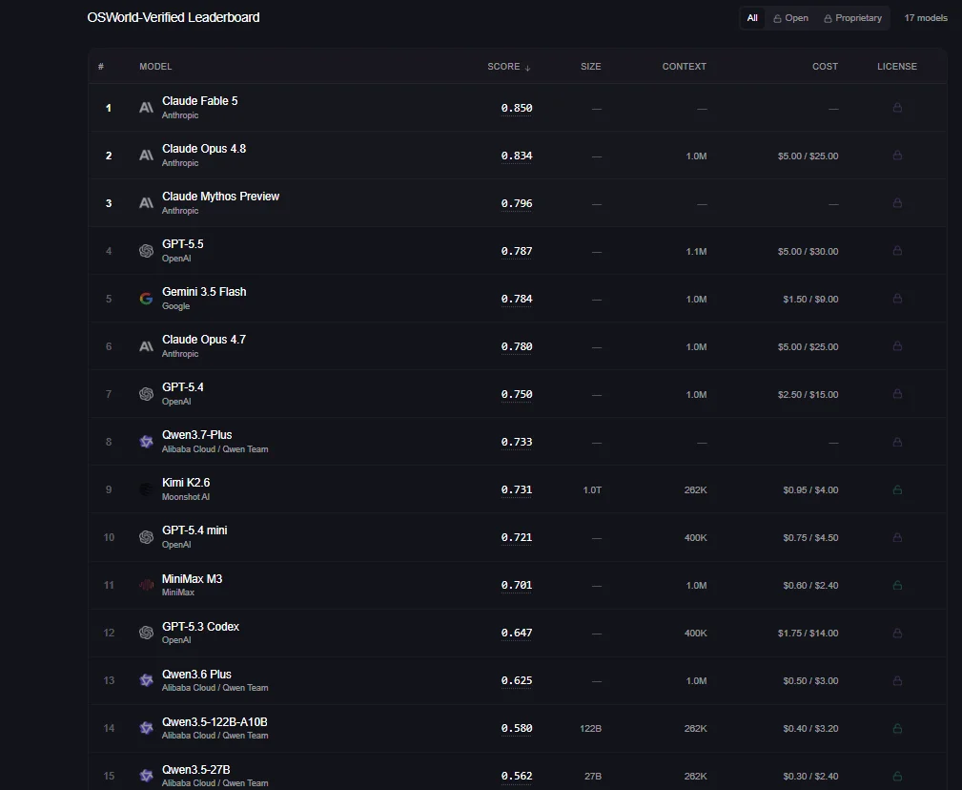
Task: Click the CONTEXT column header
Action: pos(684,66)
